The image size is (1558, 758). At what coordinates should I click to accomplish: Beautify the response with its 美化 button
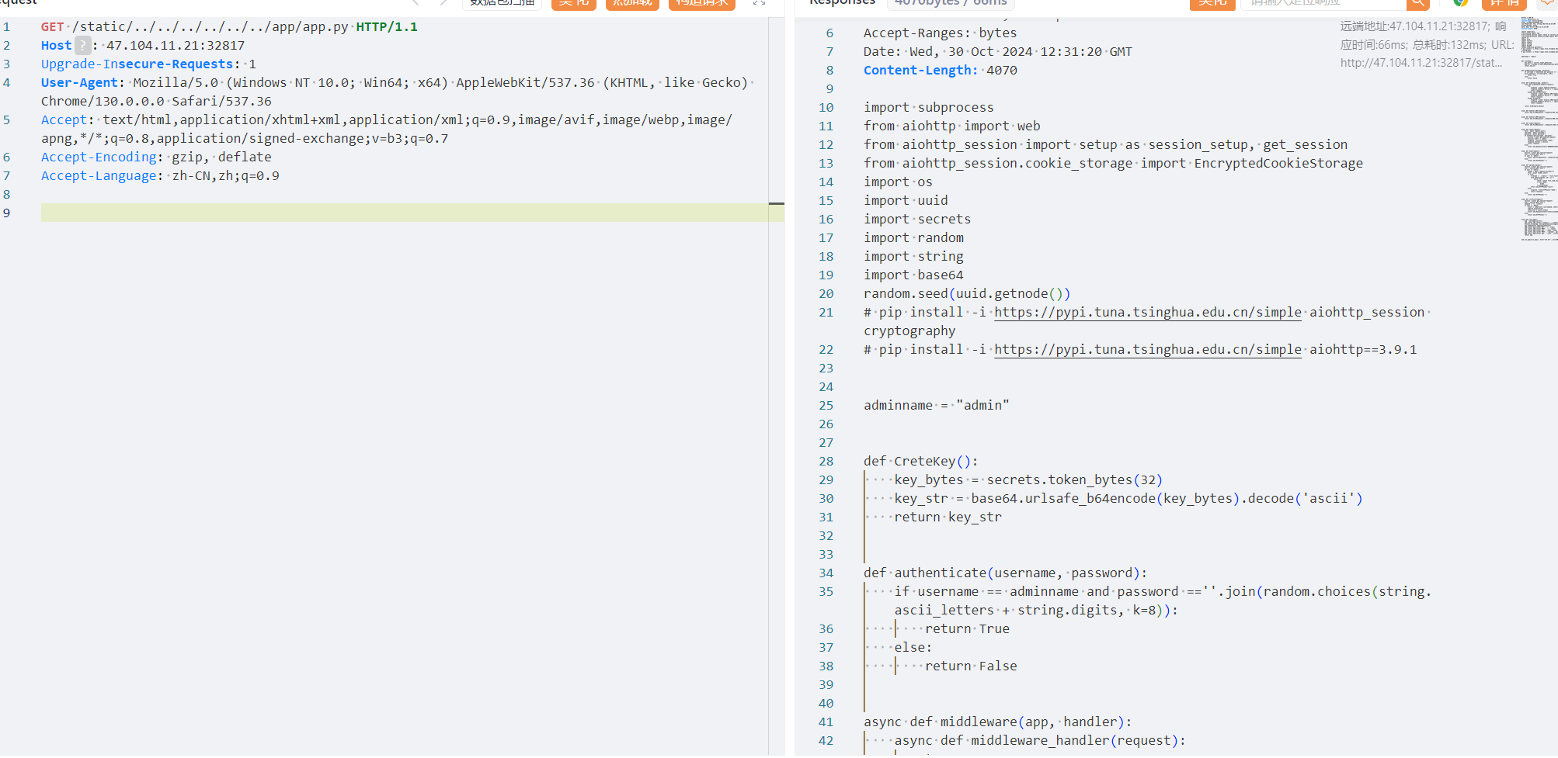pyautogui.click(x=1212, y=4)
